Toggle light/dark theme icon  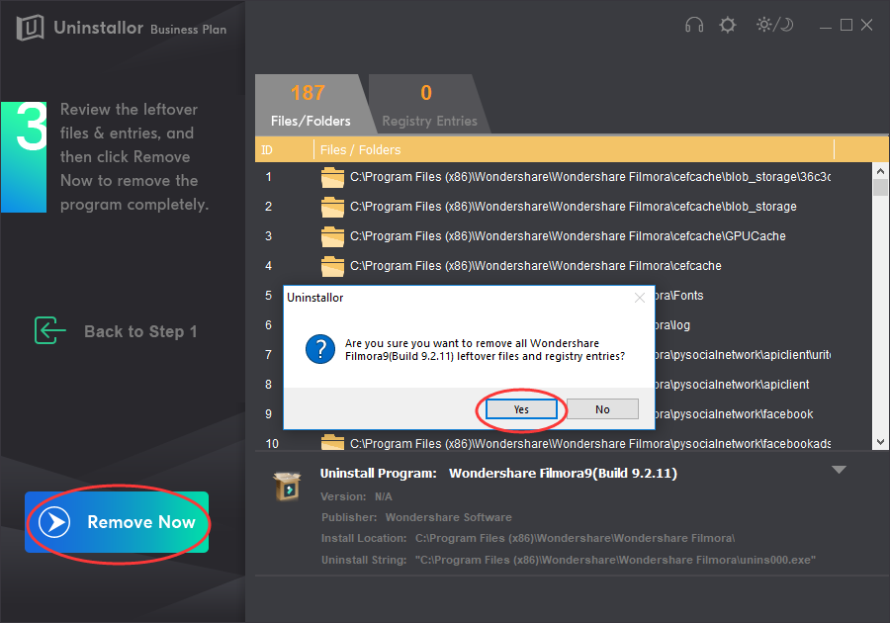pyautogui.click(x=774, y=25)
